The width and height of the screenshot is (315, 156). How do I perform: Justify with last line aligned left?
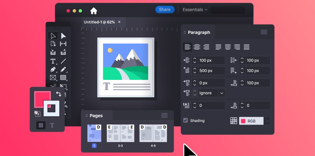pyautogui.click(x=218, y=47)
